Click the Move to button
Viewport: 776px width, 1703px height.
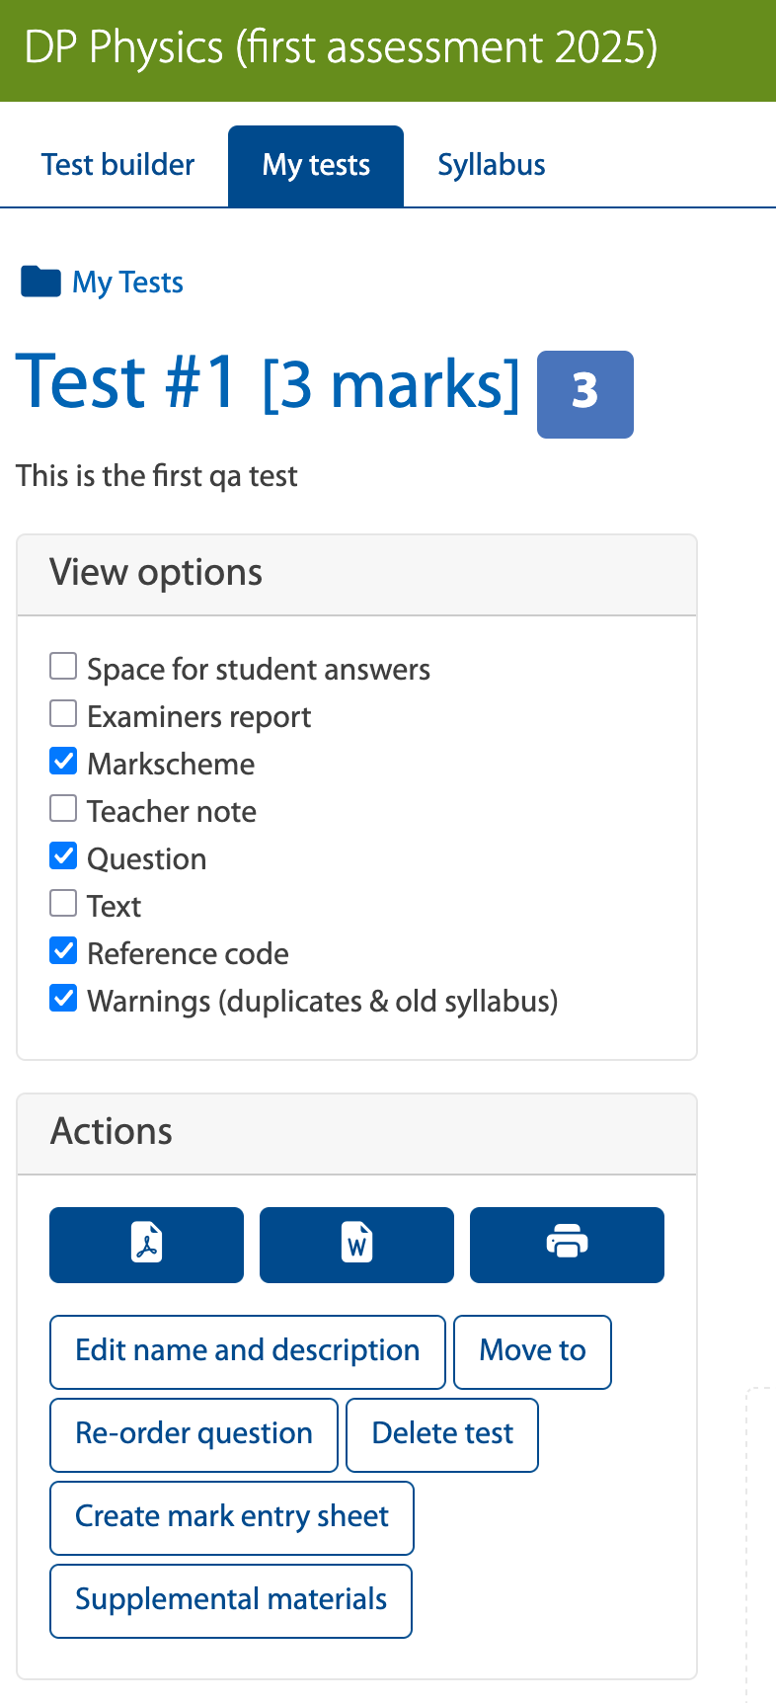[532, 1351]
